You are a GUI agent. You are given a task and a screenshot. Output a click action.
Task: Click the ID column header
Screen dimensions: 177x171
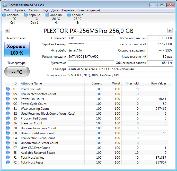click(15, 83)
